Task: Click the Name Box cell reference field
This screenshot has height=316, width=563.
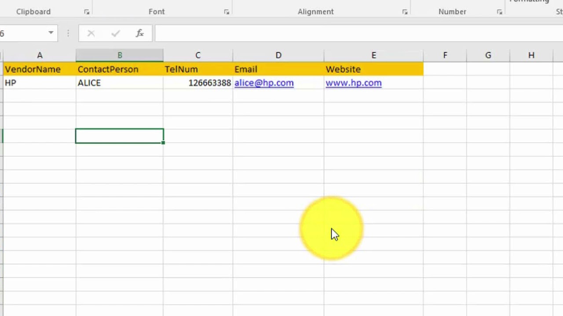Action: click(x=22, y=33)
